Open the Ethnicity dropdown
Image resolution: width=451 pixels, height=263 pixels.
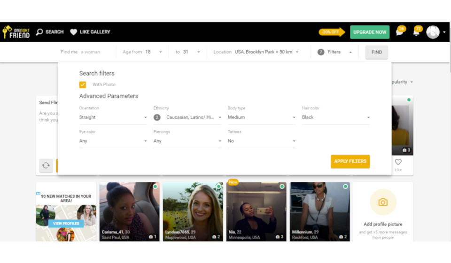[187, 117]
